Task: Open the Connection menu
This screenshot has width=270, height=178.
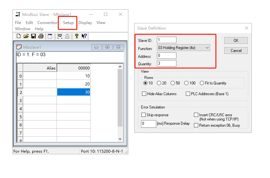Action: 48,23
